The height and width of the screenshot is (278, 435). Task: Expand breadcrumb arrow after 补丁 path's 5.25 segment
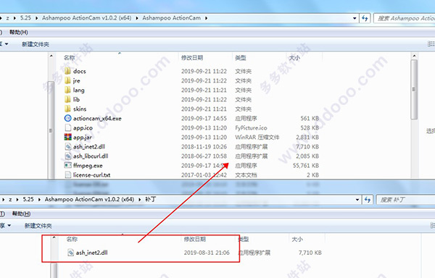[x=39, y=200]
